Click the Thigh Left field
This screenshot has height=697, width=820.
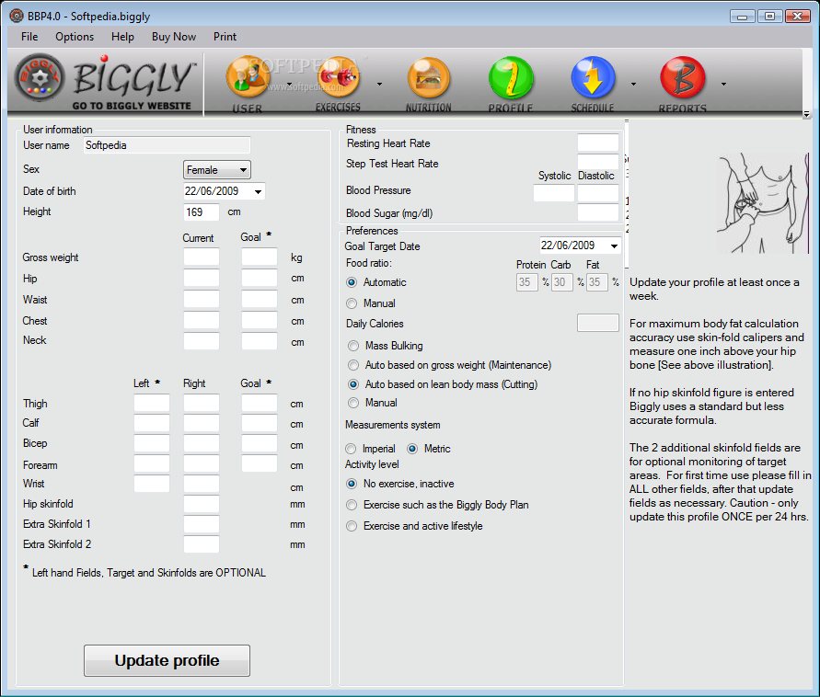pyautogui.click(x=152, y=404)
